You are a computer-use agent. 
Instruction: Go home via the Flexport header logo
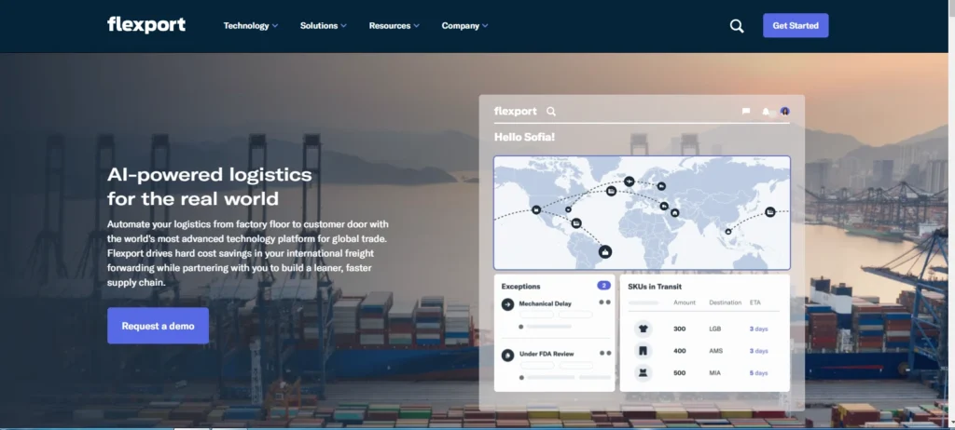click(146, 25)
